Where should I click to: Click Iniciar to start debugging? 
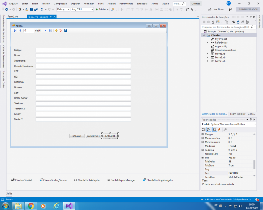click(102, 9)
